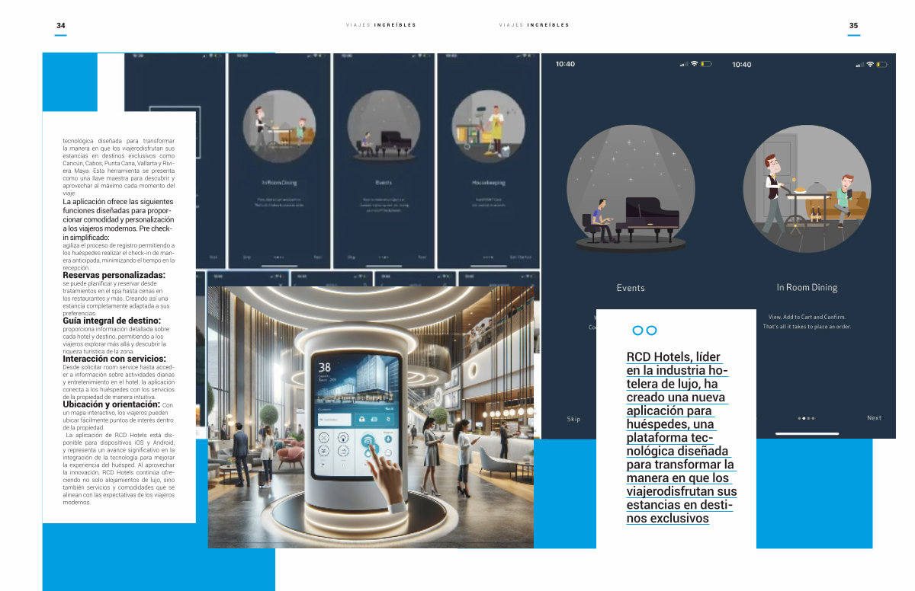The height and width of the screenshot is (591, 915).
Task: Click the underlined RCD Hotels pull quote
Action: click(680, 438)
